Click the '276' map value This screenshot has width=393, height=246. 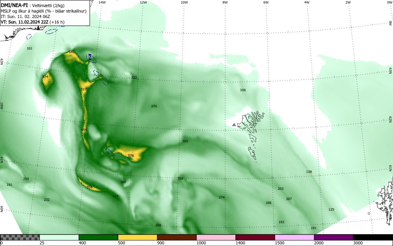(x=154, y=106)
